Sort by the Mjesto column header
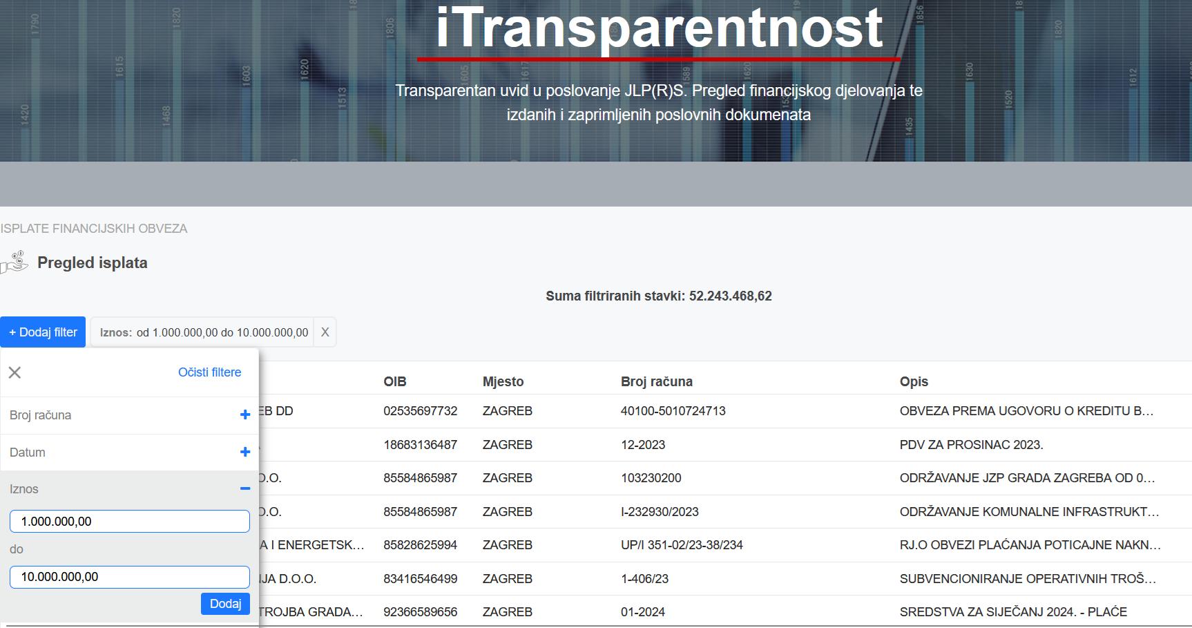Image resolution: width=1192 pixels, height=628 pixels. click(503, 381)
